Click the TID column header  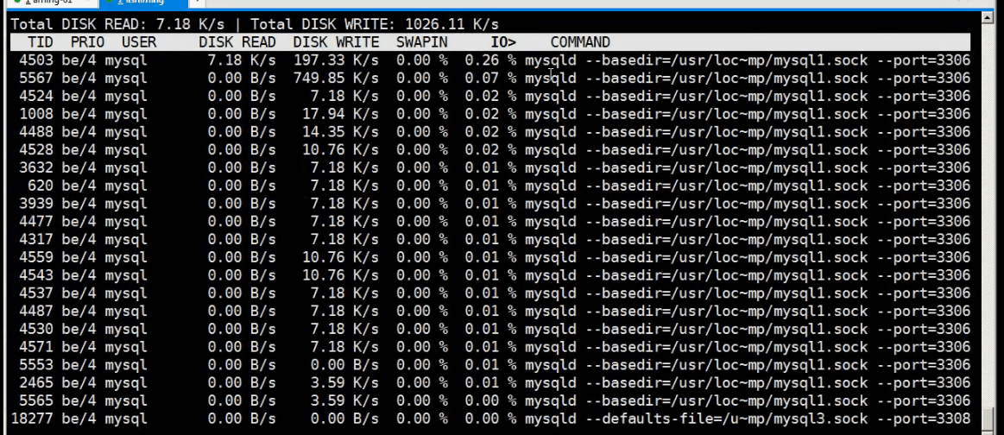(x=41, y=42)
